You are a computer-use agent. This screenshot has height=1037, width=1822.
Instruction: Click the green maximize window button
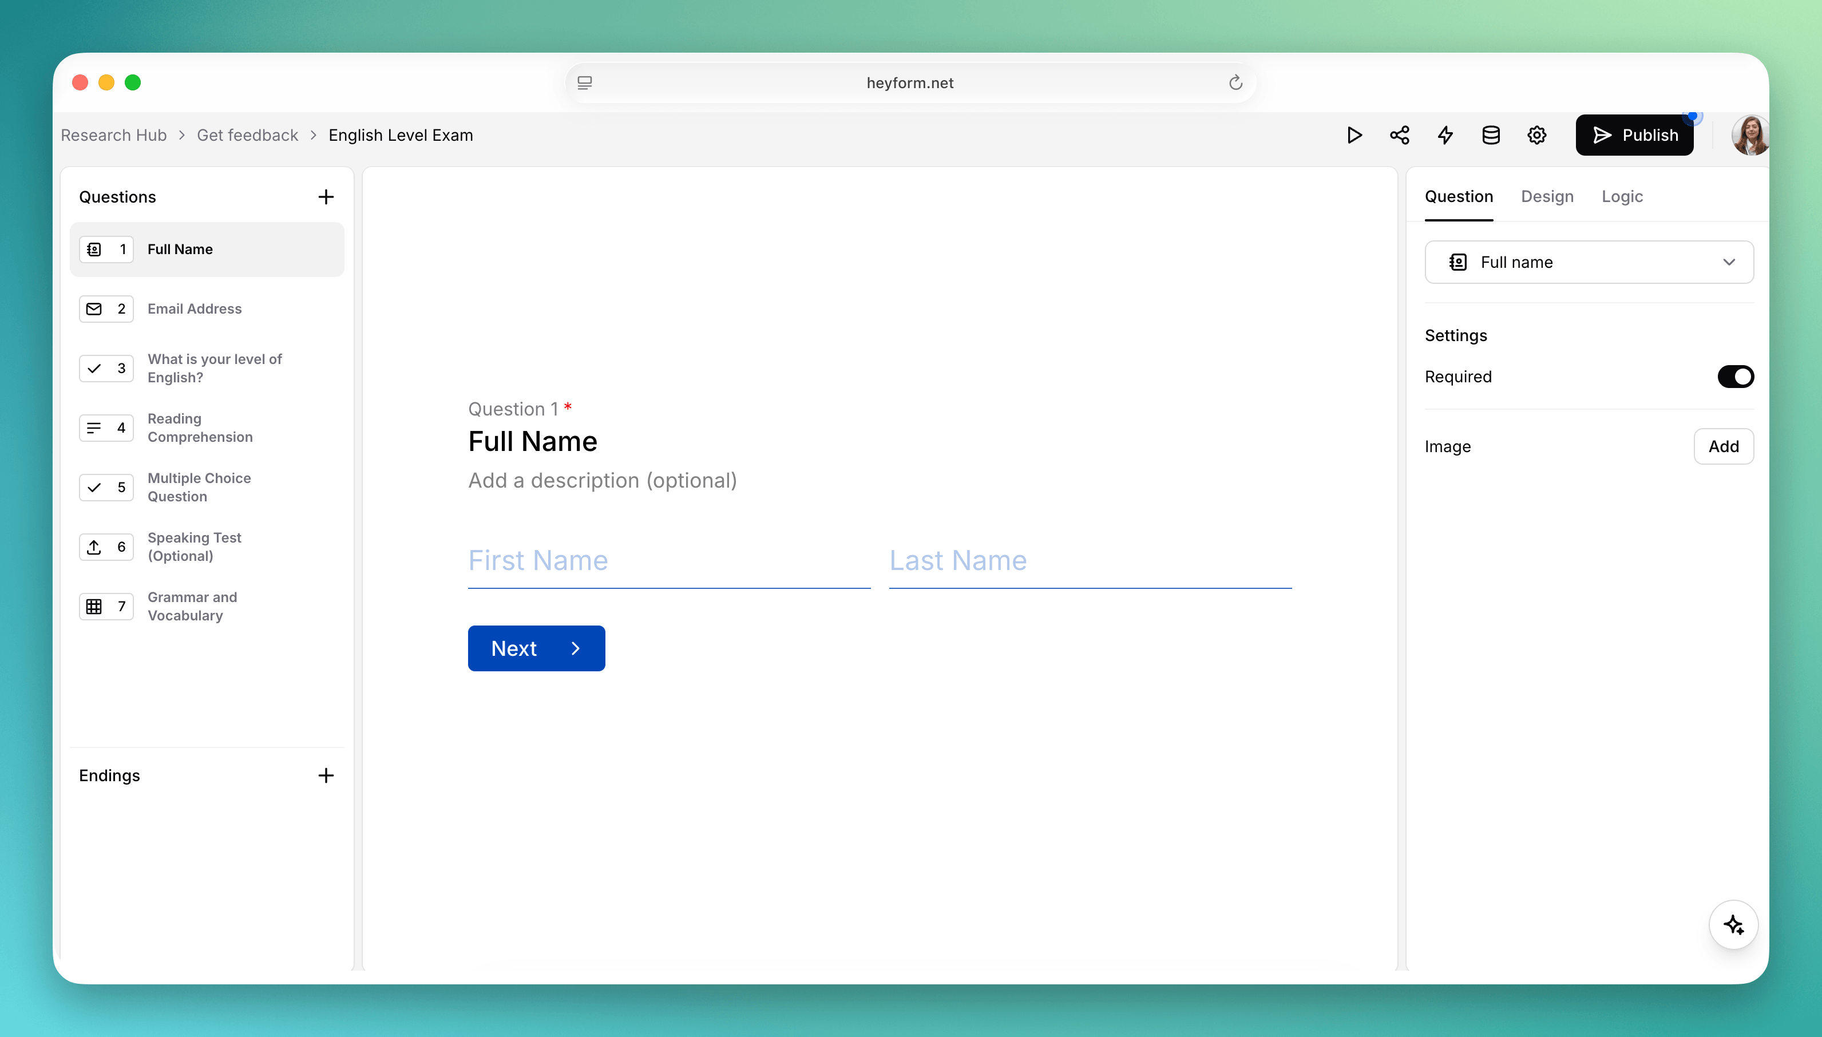pyautogui.click(x=133, y=82)
